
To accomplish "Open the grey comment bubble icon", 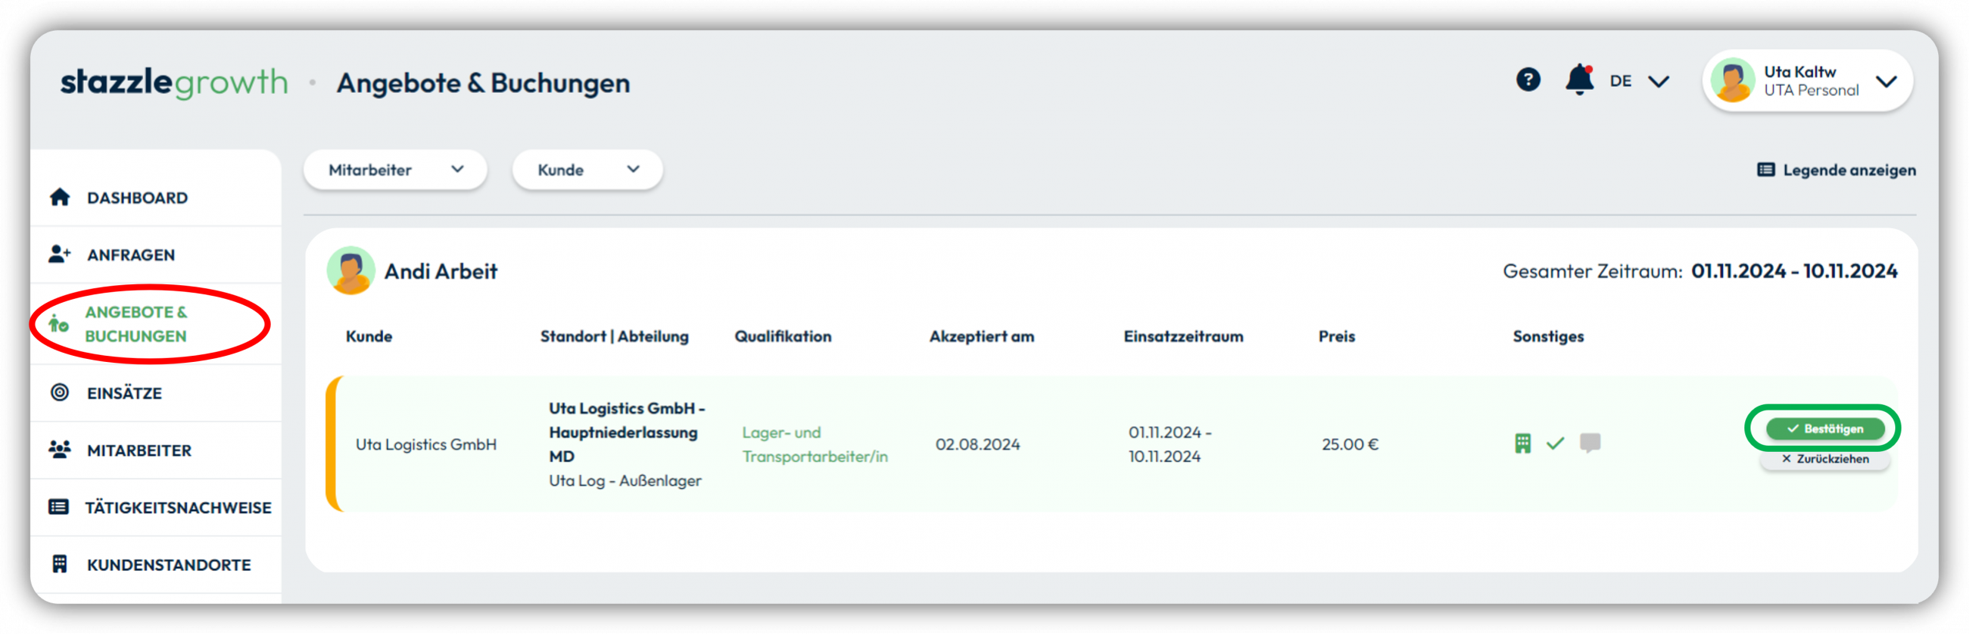I will 1590,443.
